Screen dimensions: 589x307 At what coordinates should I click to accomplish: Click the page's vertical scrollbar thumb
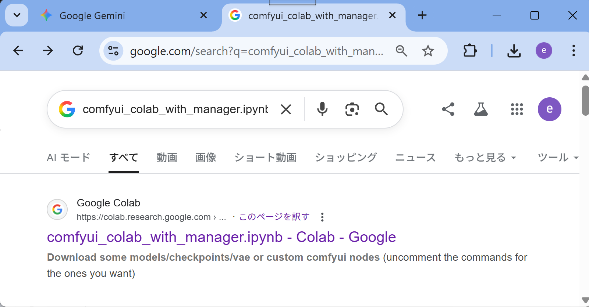[585, 100]
